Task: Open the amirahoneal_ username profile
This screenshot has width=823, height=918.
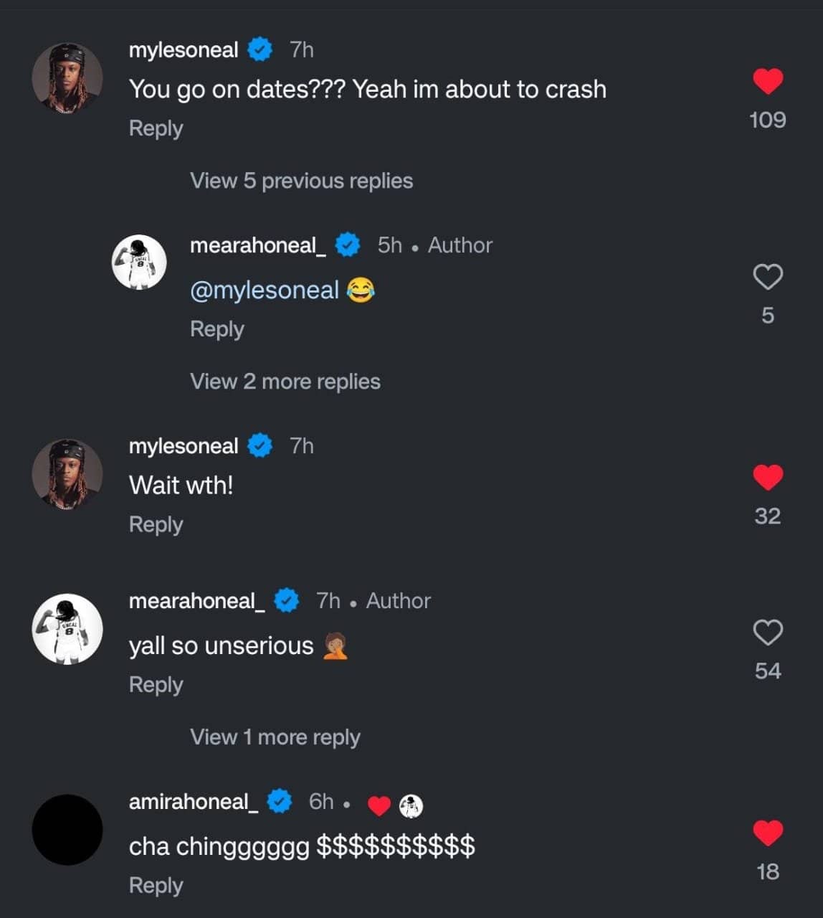Action: pos(193,801)
